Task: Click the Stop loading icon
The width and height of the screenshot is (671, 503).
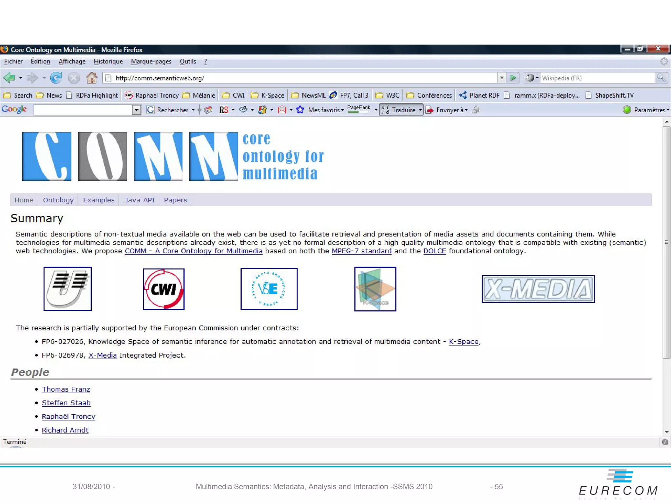Action: click(x=74, y=78)
